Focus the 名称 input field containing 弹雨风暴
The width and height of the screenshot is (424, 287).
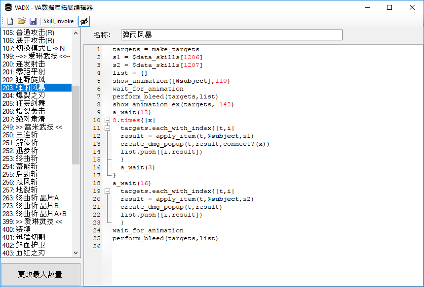[231, 35]
